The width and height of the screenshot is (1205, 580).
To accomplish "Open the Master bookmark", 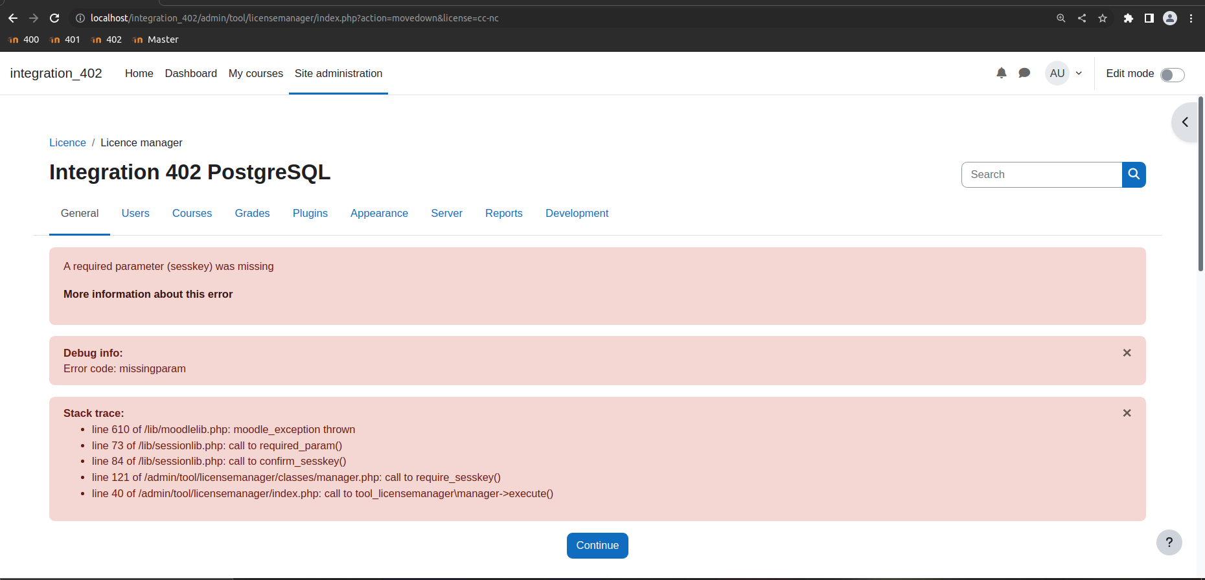I will tap(155, 39).
